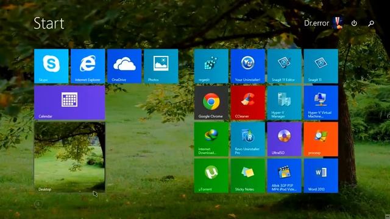
Task: Click the power options button
Action: coord(354,23)
